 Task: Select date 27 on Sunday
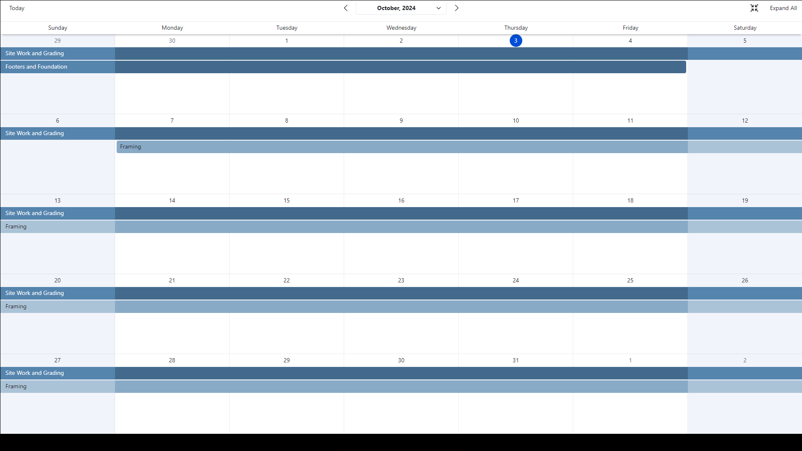pyautogui.click(x=57, y=360)
